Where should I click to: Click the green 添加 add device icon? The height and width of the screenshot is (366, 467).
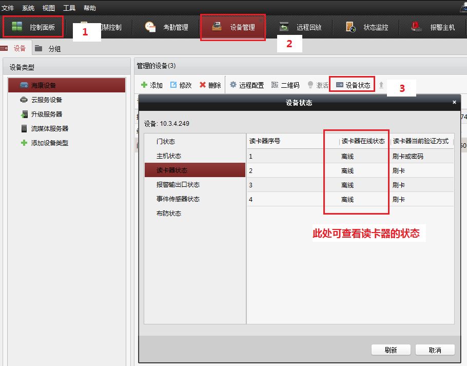(145, 85)
